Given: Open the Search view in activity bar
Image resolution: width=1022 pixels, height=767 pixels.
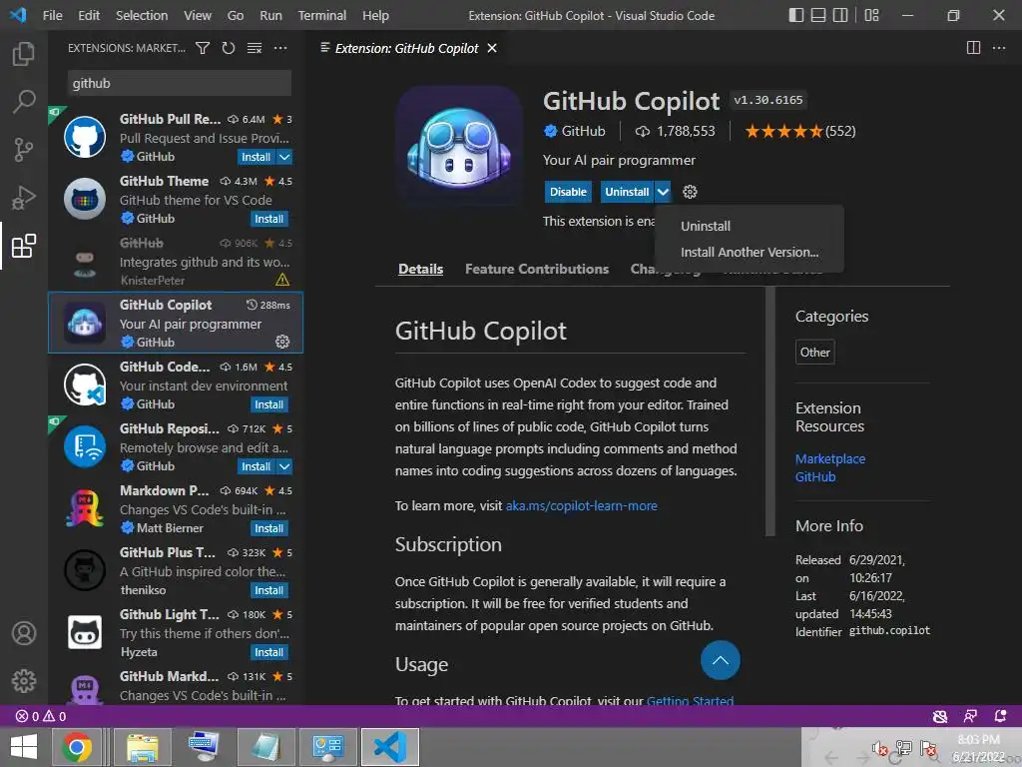Looking at the screenshot, I should coord(24,101).
